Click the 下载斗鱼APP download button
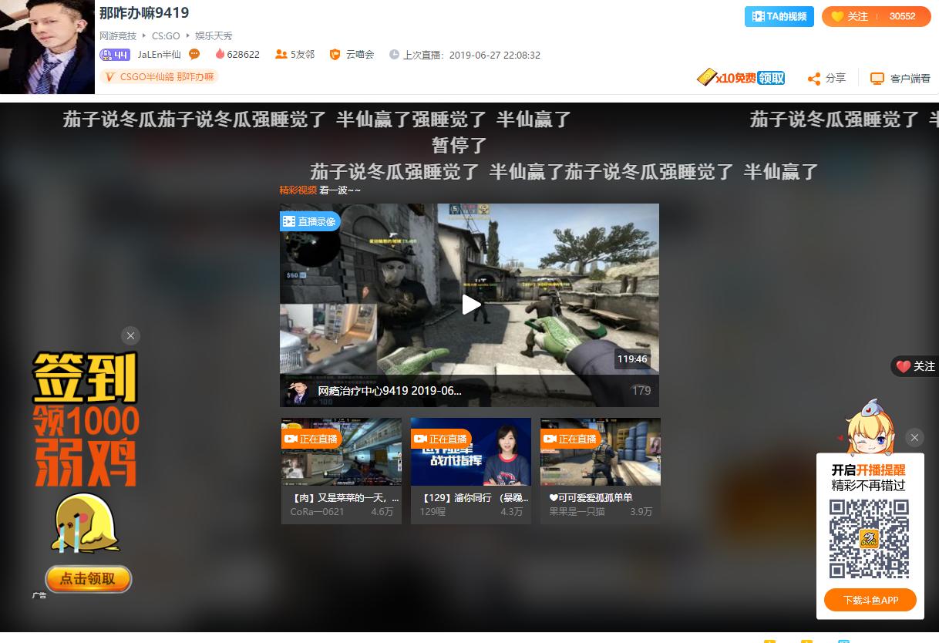 coord(870,599)
